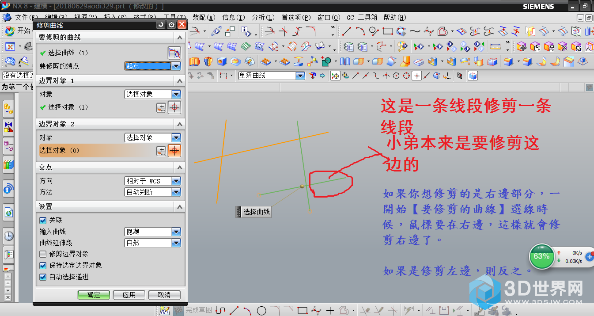The width and height of the screenshot is (594, 316).
Task: Open the 单条曲线 selection filter box
Action: pyautogui.click(x=271, y=76)
